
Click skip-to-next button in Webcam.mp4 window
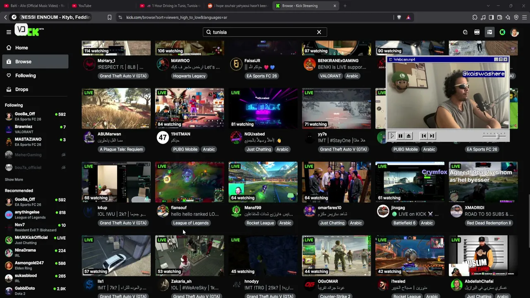tap(432, 136)
